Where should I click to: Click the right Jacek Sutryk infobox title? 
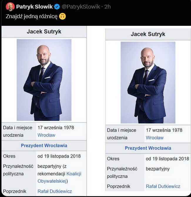coord(148,34)
